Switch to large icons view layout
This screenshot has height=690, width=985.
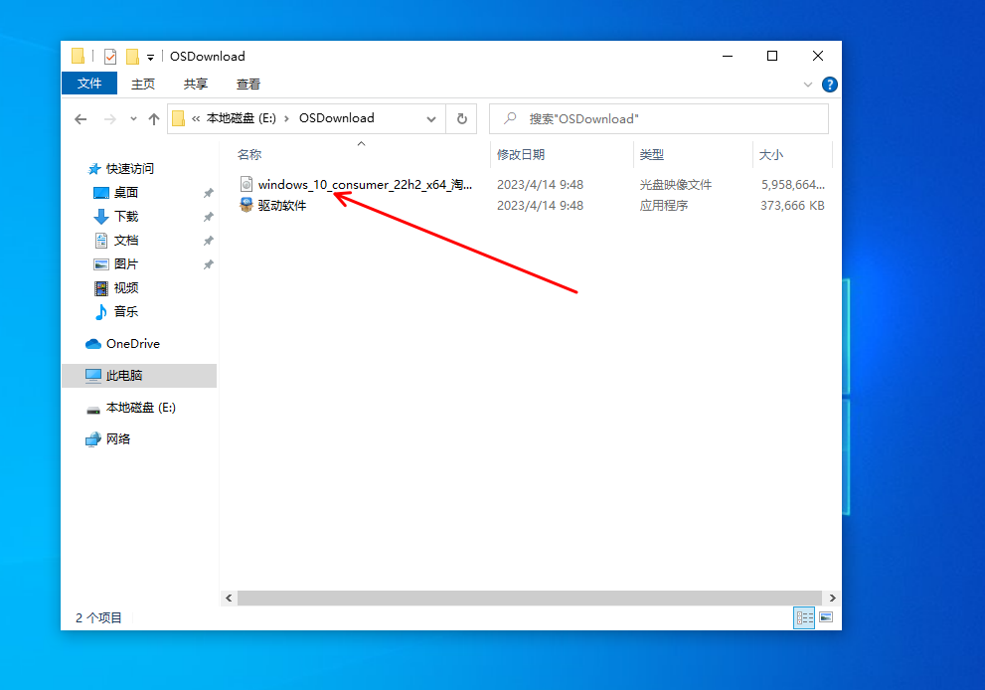pos(826,617)
